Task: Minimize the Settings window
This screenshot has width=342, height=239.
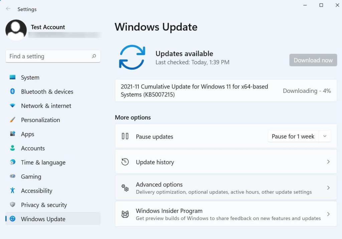Action: coord(305,5)
